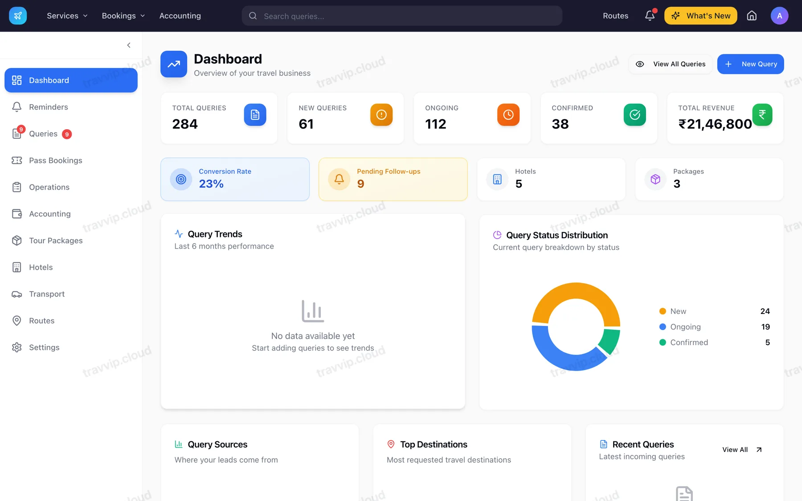The image size is (802, 501).
Task: Expand the Bookings dropdown menu
Action: pyautogui.click(x=123, y=16)
